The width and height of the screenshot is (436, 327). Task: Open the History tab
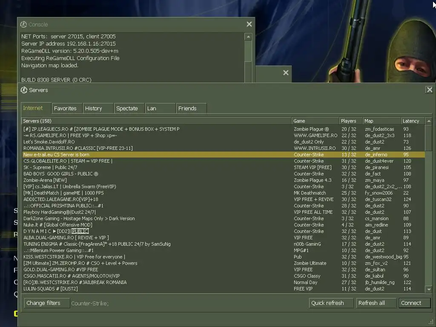click(x=98, y=109)
